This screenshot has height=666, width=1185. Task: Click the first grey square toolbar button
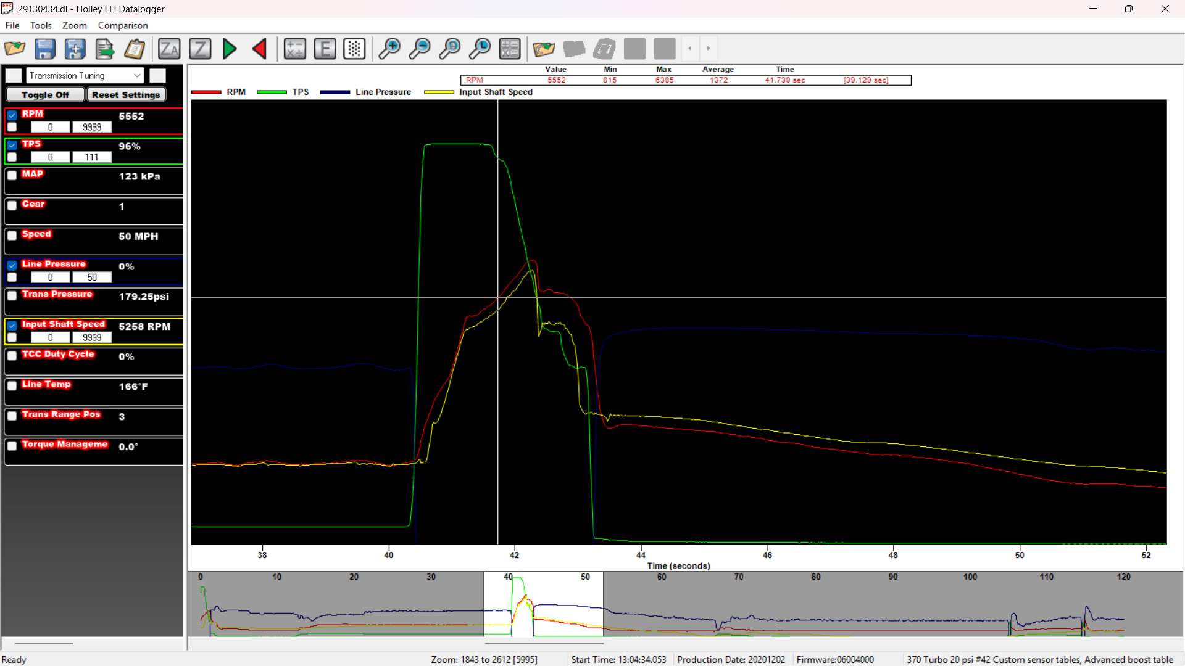[634, 49]
